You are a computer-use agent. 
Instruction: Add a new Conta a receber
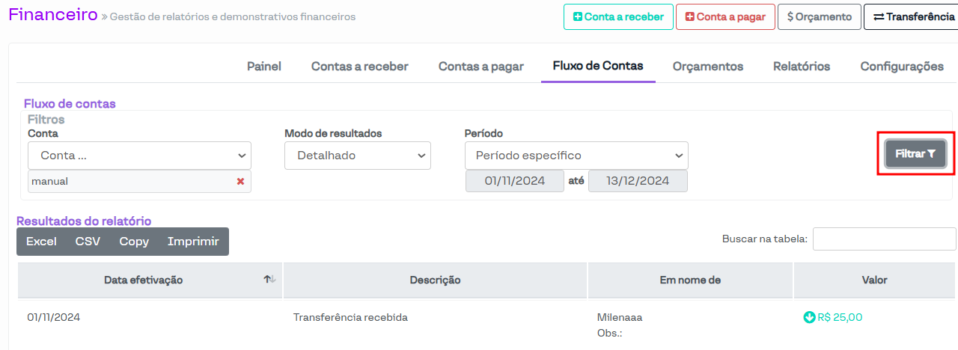(617, 16)
